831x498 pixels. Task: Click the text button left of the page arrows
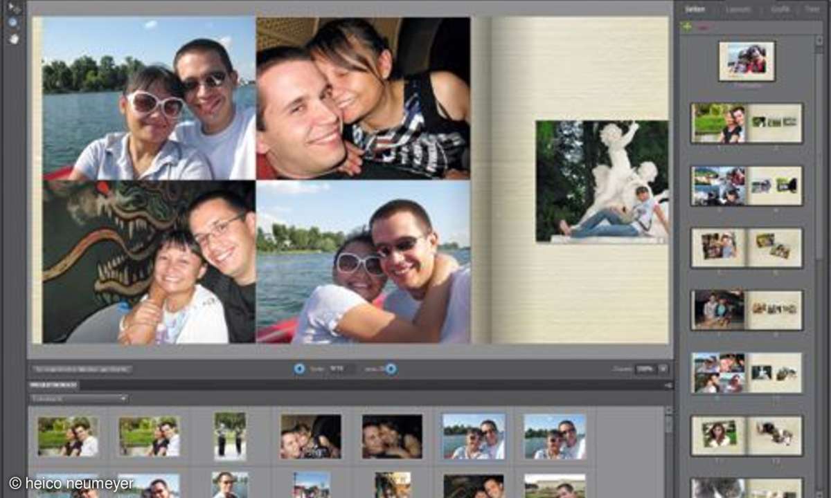(x=82, y=369)
